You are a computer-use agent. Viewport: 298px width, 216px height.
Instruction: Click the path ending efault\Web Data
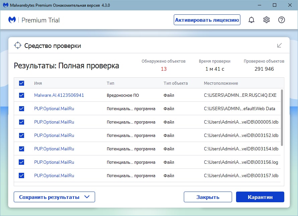(x=239, y=109)
